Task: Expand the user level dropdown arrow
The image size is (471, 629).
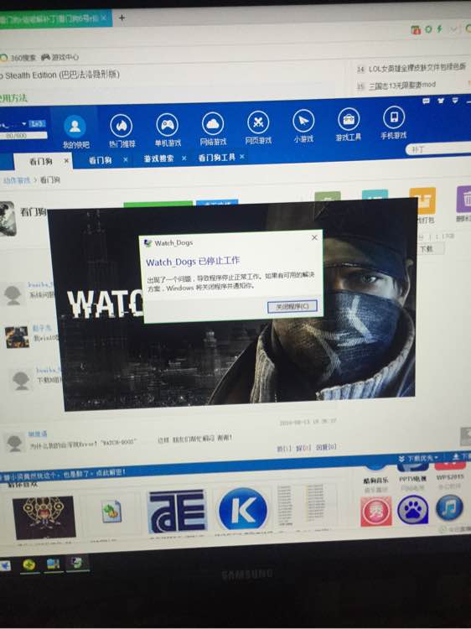Action: 24,124
